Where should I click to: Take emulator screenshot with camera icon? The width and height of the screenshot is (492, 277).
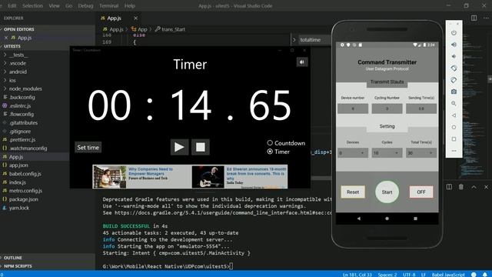click(454, 92)
